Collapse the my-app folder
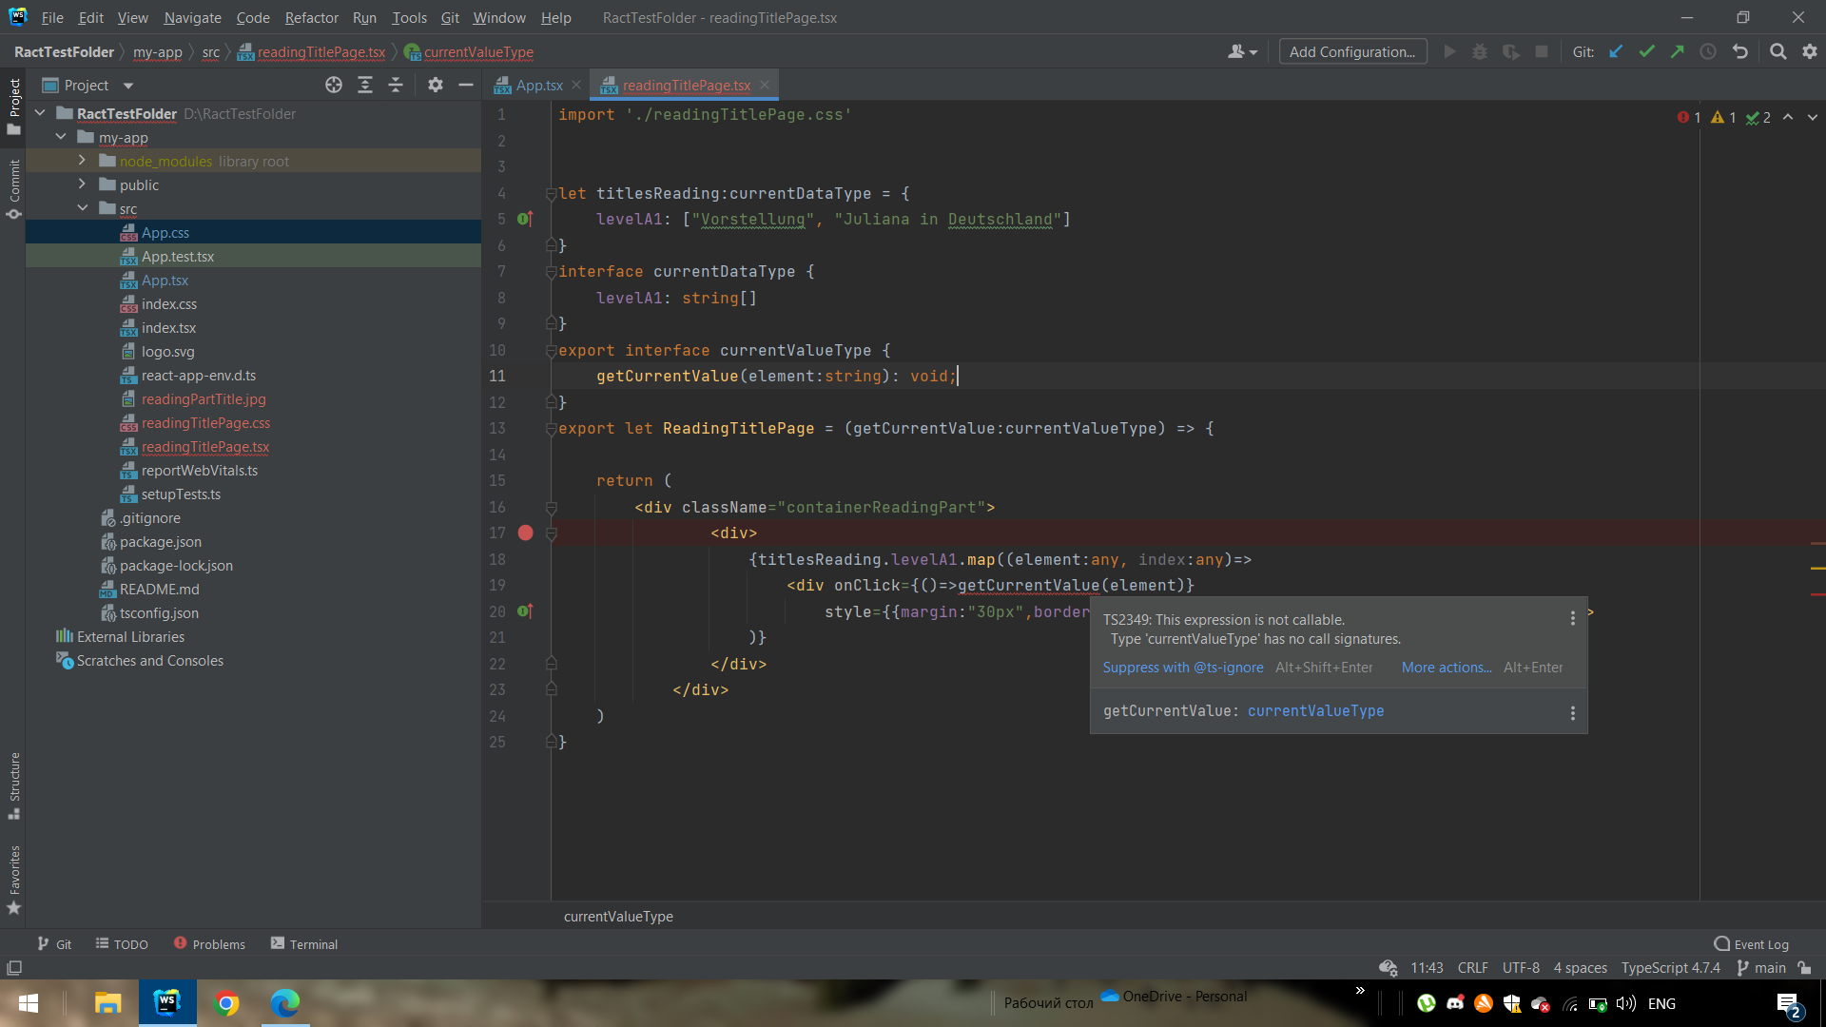1826x1027 pixels. click(61, 137)
